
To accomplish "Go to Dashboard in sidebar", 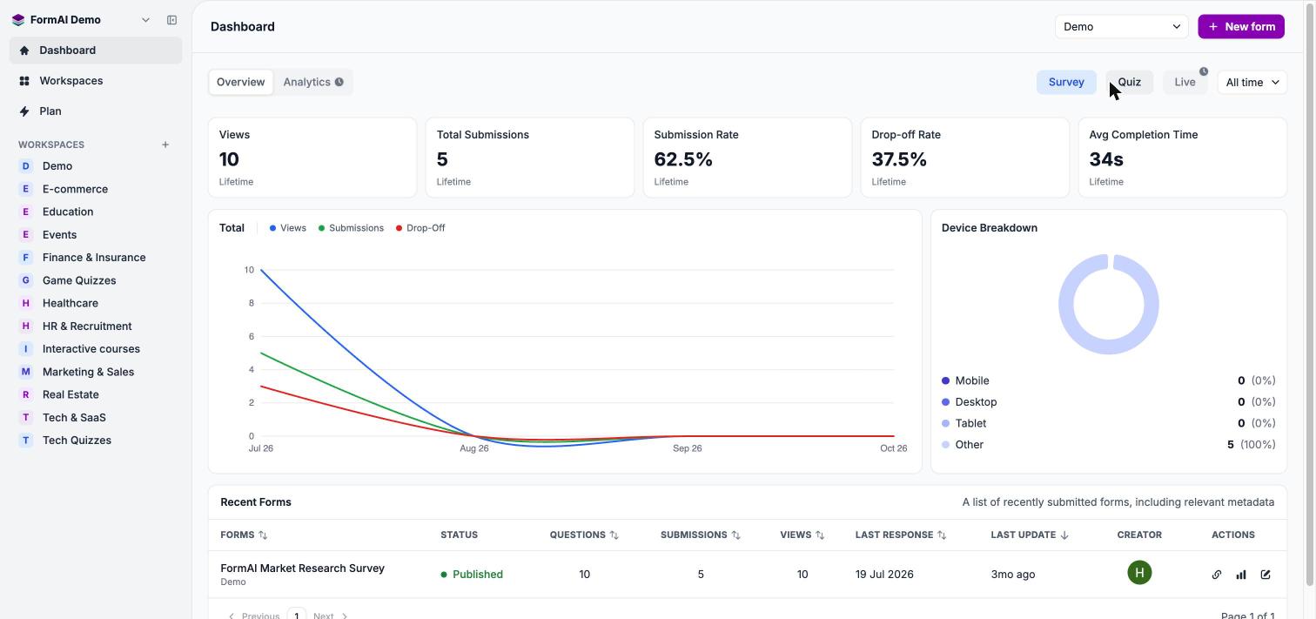I will click(96, 50).
